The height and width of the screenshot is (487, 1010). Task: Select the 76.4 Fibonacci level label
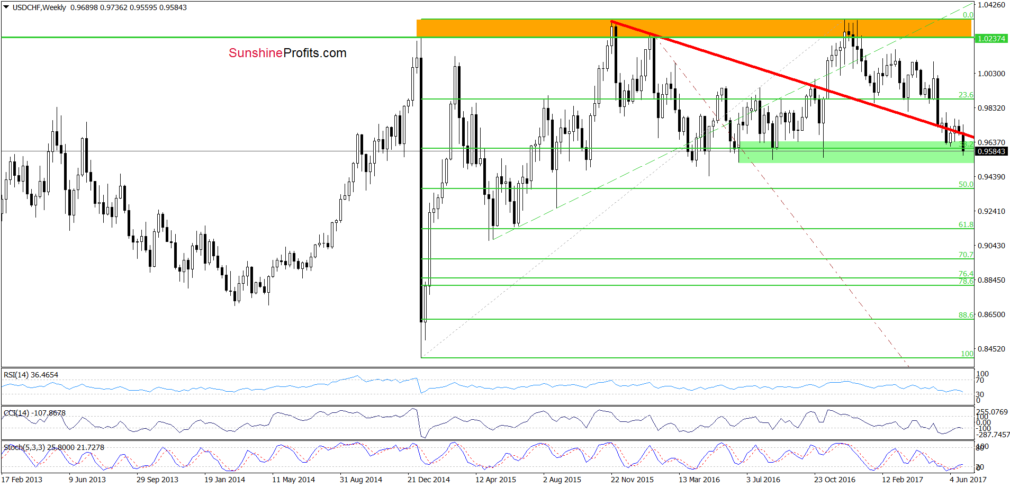click(x=966, y=274)
